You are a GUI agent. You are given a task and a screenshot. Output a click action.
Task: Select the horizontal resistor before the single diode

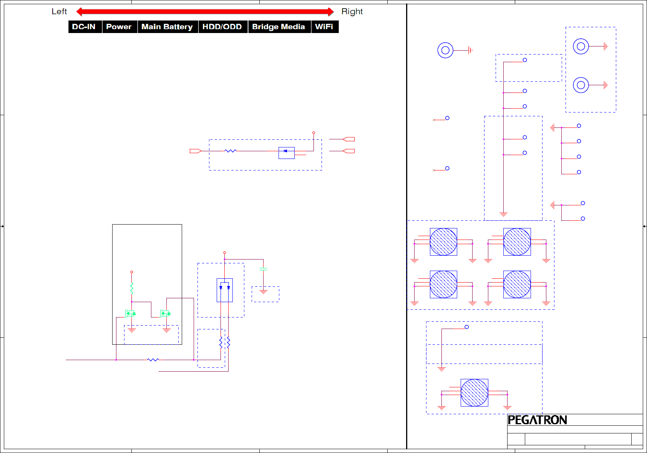(231, 151)
